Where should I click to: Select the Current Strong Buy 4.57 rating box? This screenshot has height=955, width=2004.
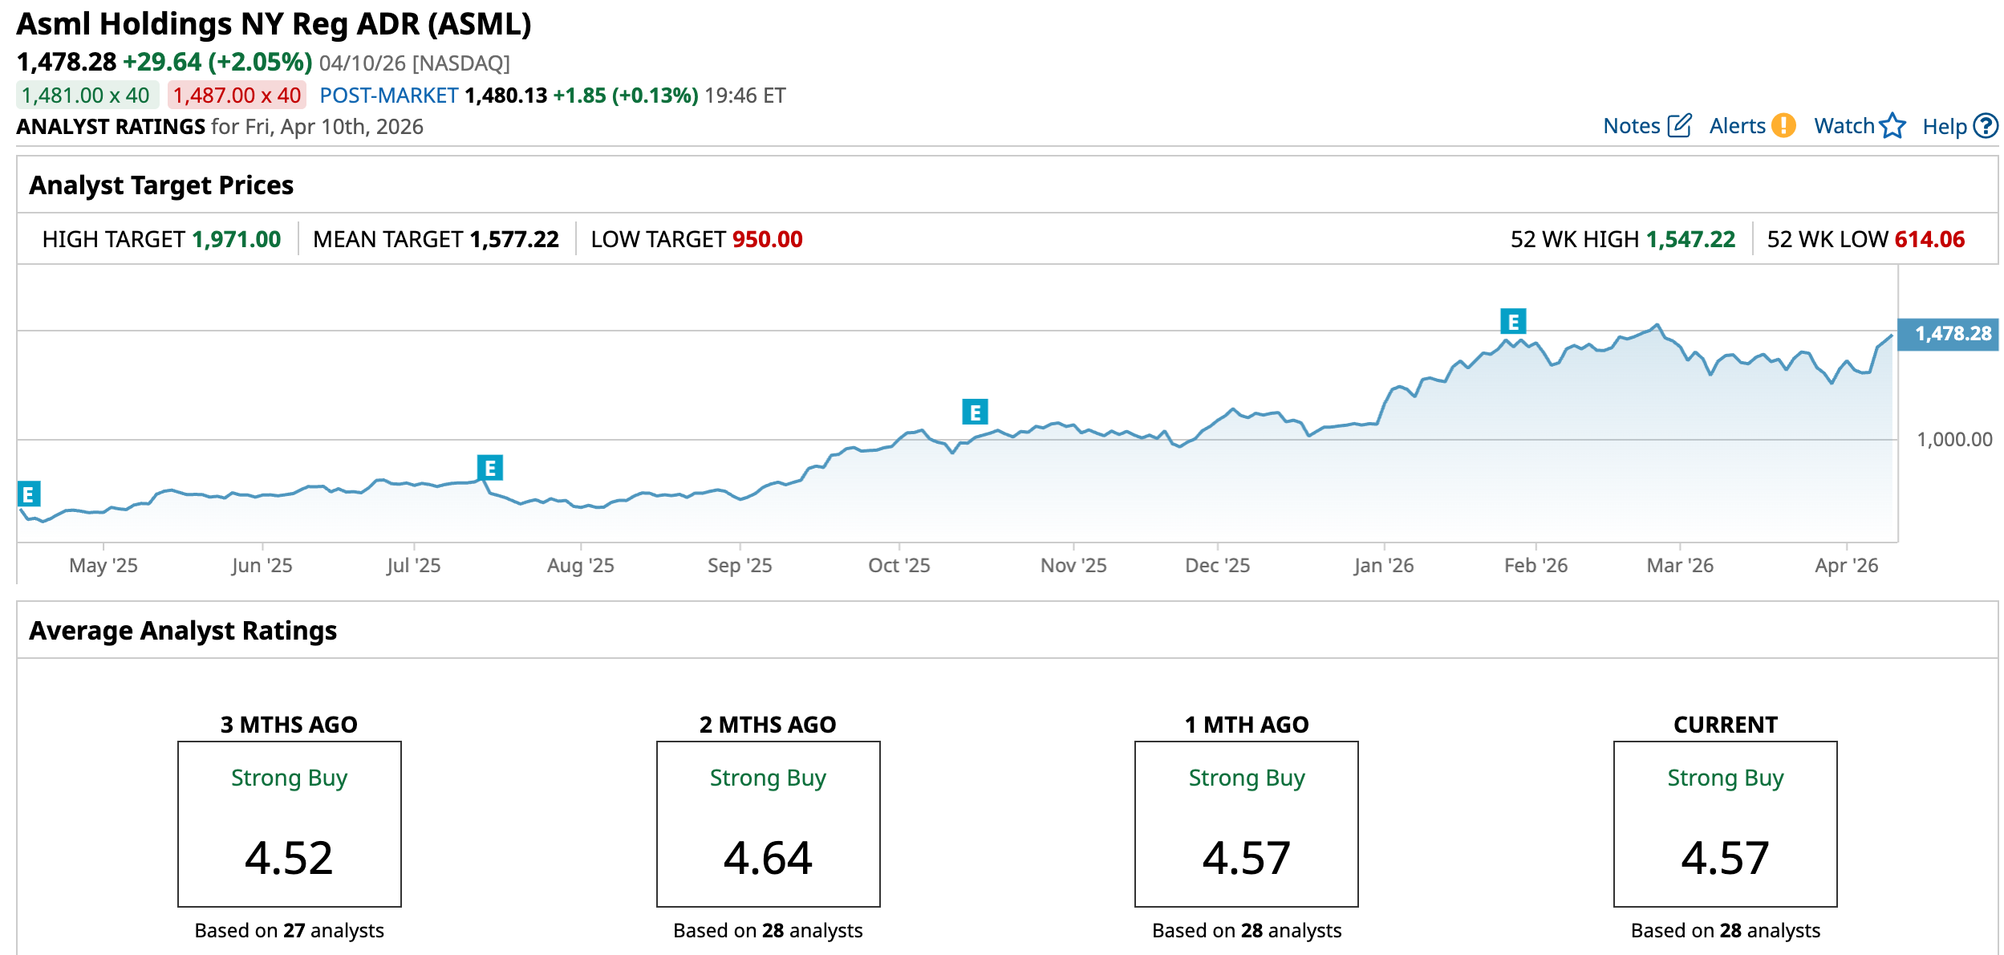(1725, 824)
